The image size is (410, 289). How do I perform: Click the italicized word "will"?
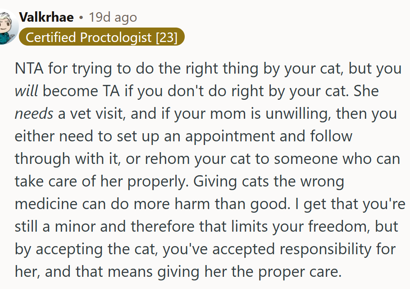click(27, 91)
